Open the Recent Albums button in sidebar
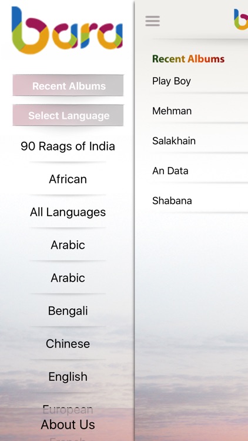The width and height of the screenshot is (248, 441). 68,85
